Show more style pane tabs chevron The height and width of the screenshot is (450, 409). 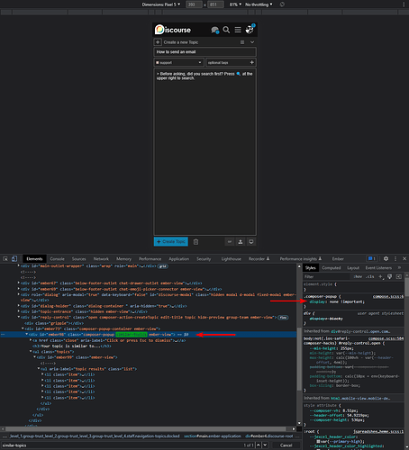coord(399,267)
